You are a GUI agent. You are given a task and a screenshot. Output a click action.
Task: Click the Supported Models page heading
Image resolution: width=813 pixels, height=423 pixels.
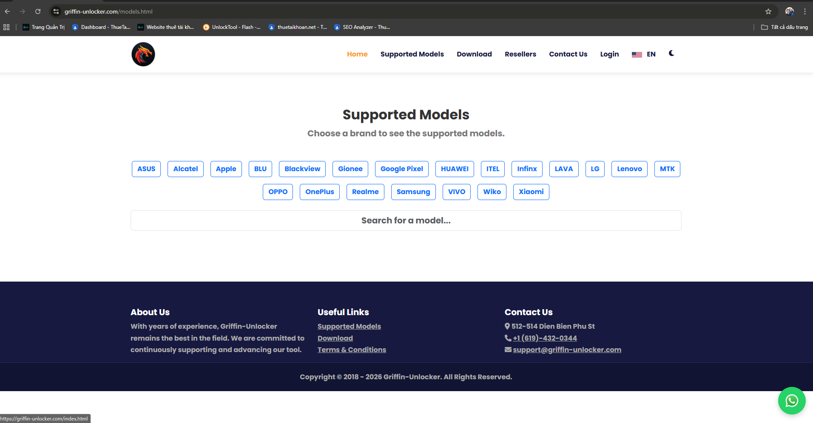click(x=406, y=115)
